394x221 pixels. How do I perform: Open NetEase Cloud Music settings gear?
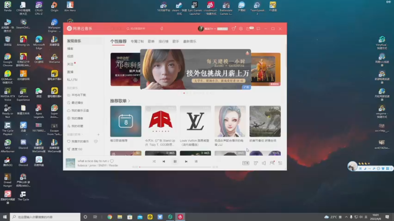(x=241, y=28)
